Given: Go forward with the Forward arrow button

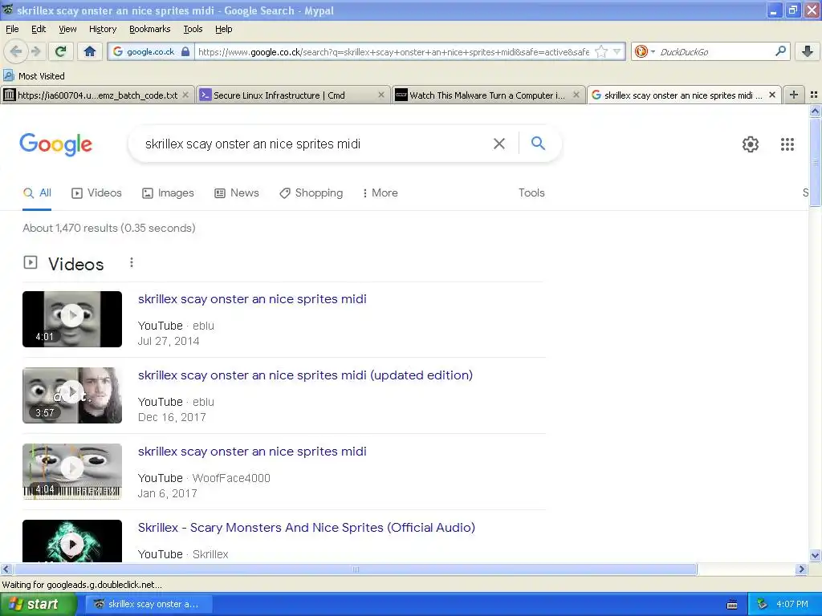Looking at the screenshot, I should [x=35, y=51].
